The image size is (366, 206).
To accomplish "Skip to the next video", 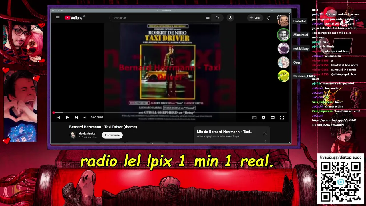I will 76,117.
